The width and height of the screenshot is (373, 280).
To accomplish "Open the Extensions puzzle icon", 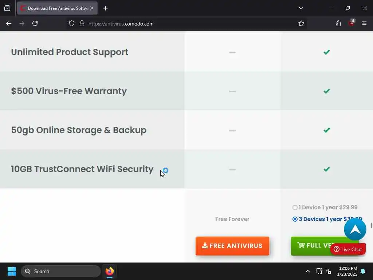I will [338, 23].
